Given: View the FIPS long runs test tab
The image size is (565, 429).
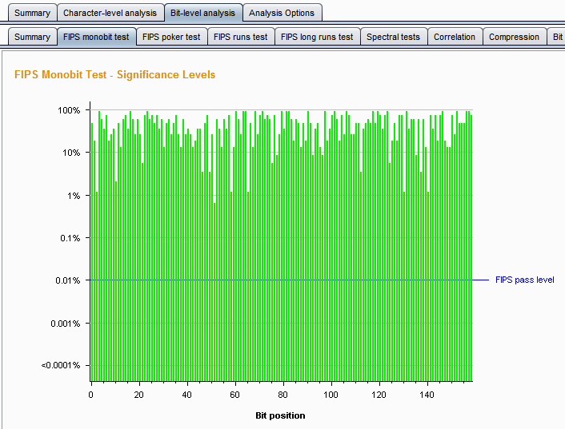Looking at the screenshot, I should 316,37.
